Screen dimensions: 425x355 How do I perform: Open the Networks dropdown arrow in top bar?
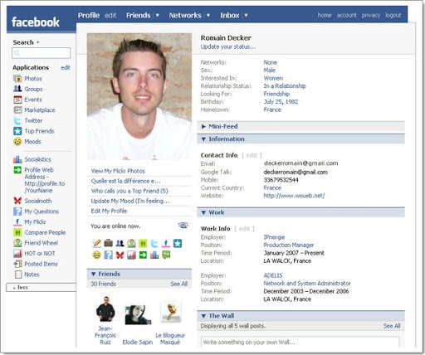coord(208,15)
